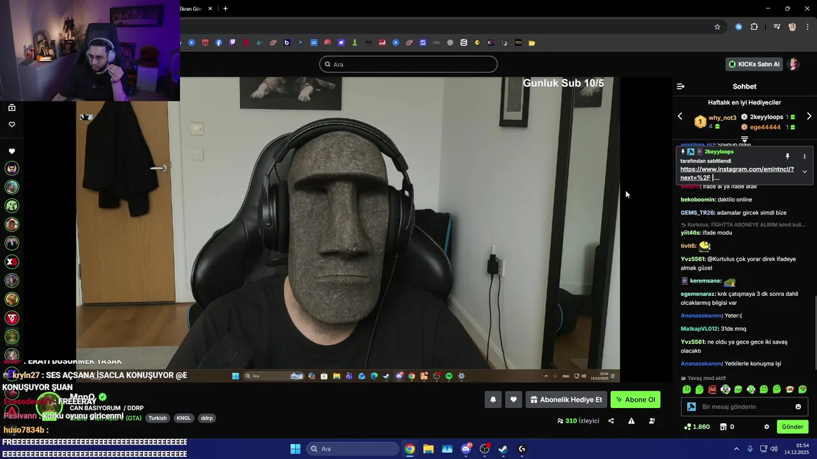Click the Ara search field on Kick
Image resolution: width=817 pixels, height=459 pixels.
[x=408, y=64]
